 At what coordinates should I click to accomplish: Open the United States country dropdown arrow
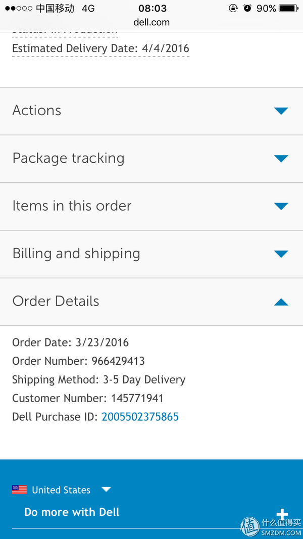point(107,489)
